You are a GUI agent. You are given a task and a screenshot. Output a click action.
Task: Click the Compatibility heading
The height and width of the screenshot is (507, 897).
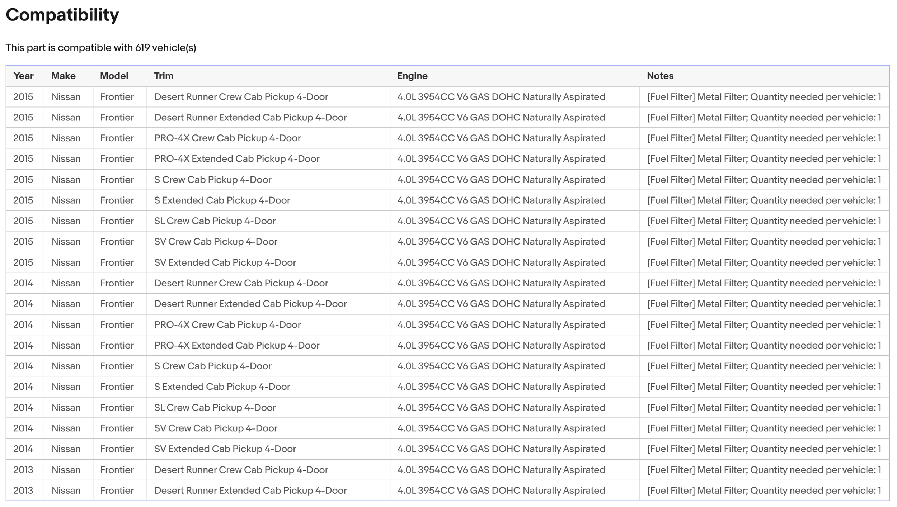click(62, 15)
